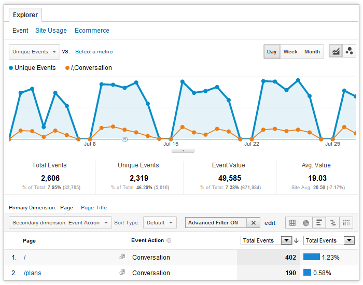Set graph interval to Month
The height and width of the screenshot is (285, 363).
[312, 52]
